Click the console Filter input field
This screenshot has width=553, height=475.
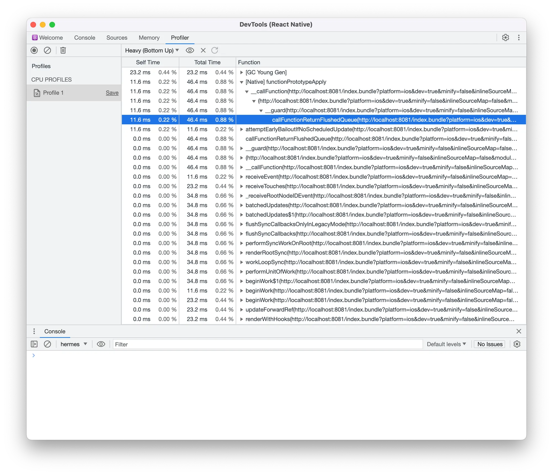(267, 344)
